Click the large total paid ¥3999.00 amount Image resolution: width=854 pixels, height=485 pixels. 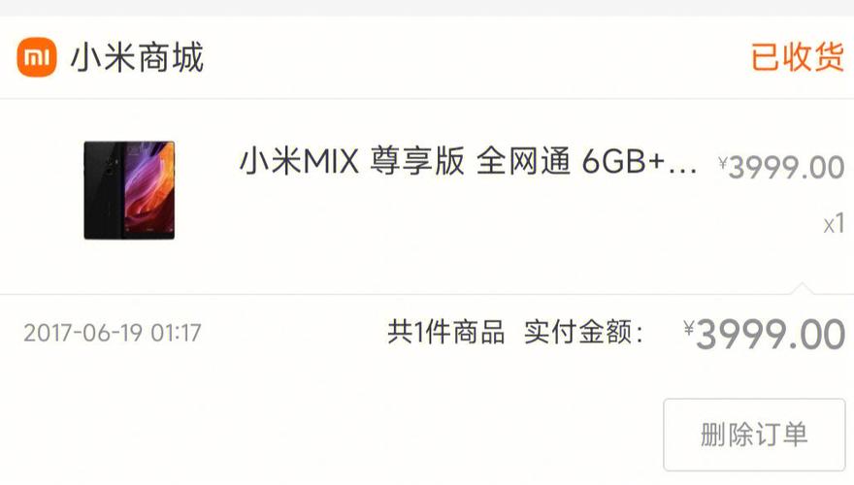tap(764, 335)
